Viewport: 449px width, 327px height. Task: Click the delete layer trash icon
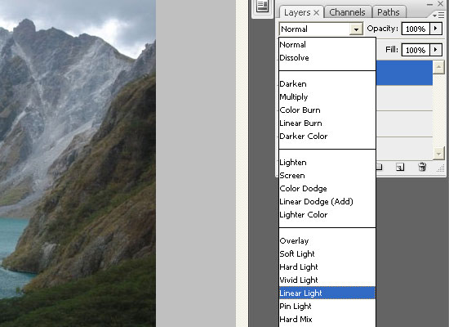(x=422, y=167)
